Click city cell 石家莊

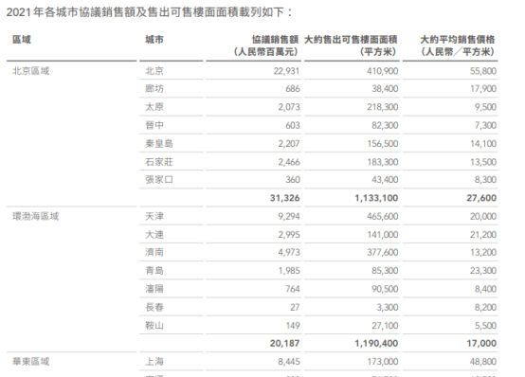tap(159, 162)
